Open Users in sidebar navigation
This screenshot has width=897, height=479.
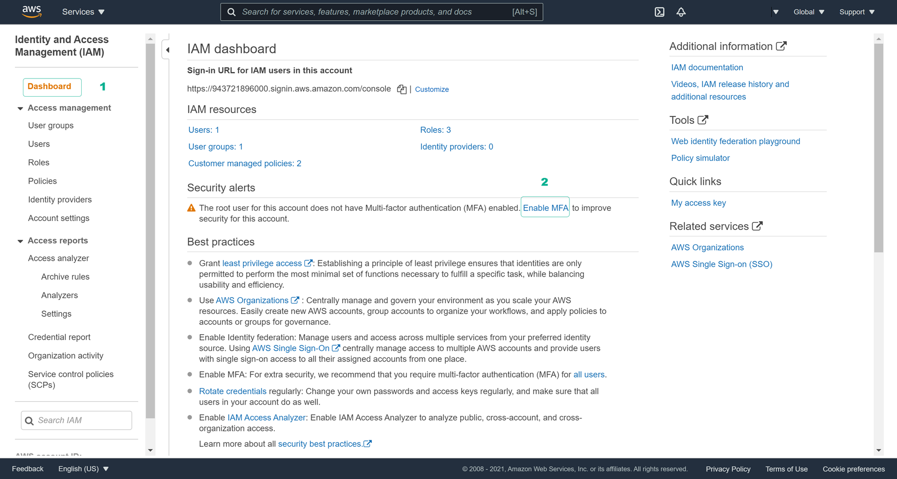point(39,144)
